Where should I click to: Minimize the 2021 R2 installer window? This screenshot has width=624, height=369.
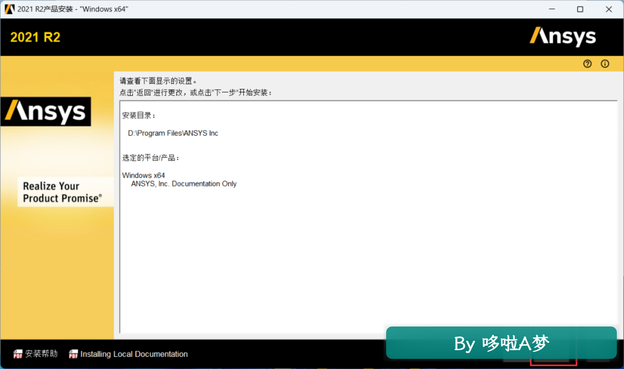[552, 9]
